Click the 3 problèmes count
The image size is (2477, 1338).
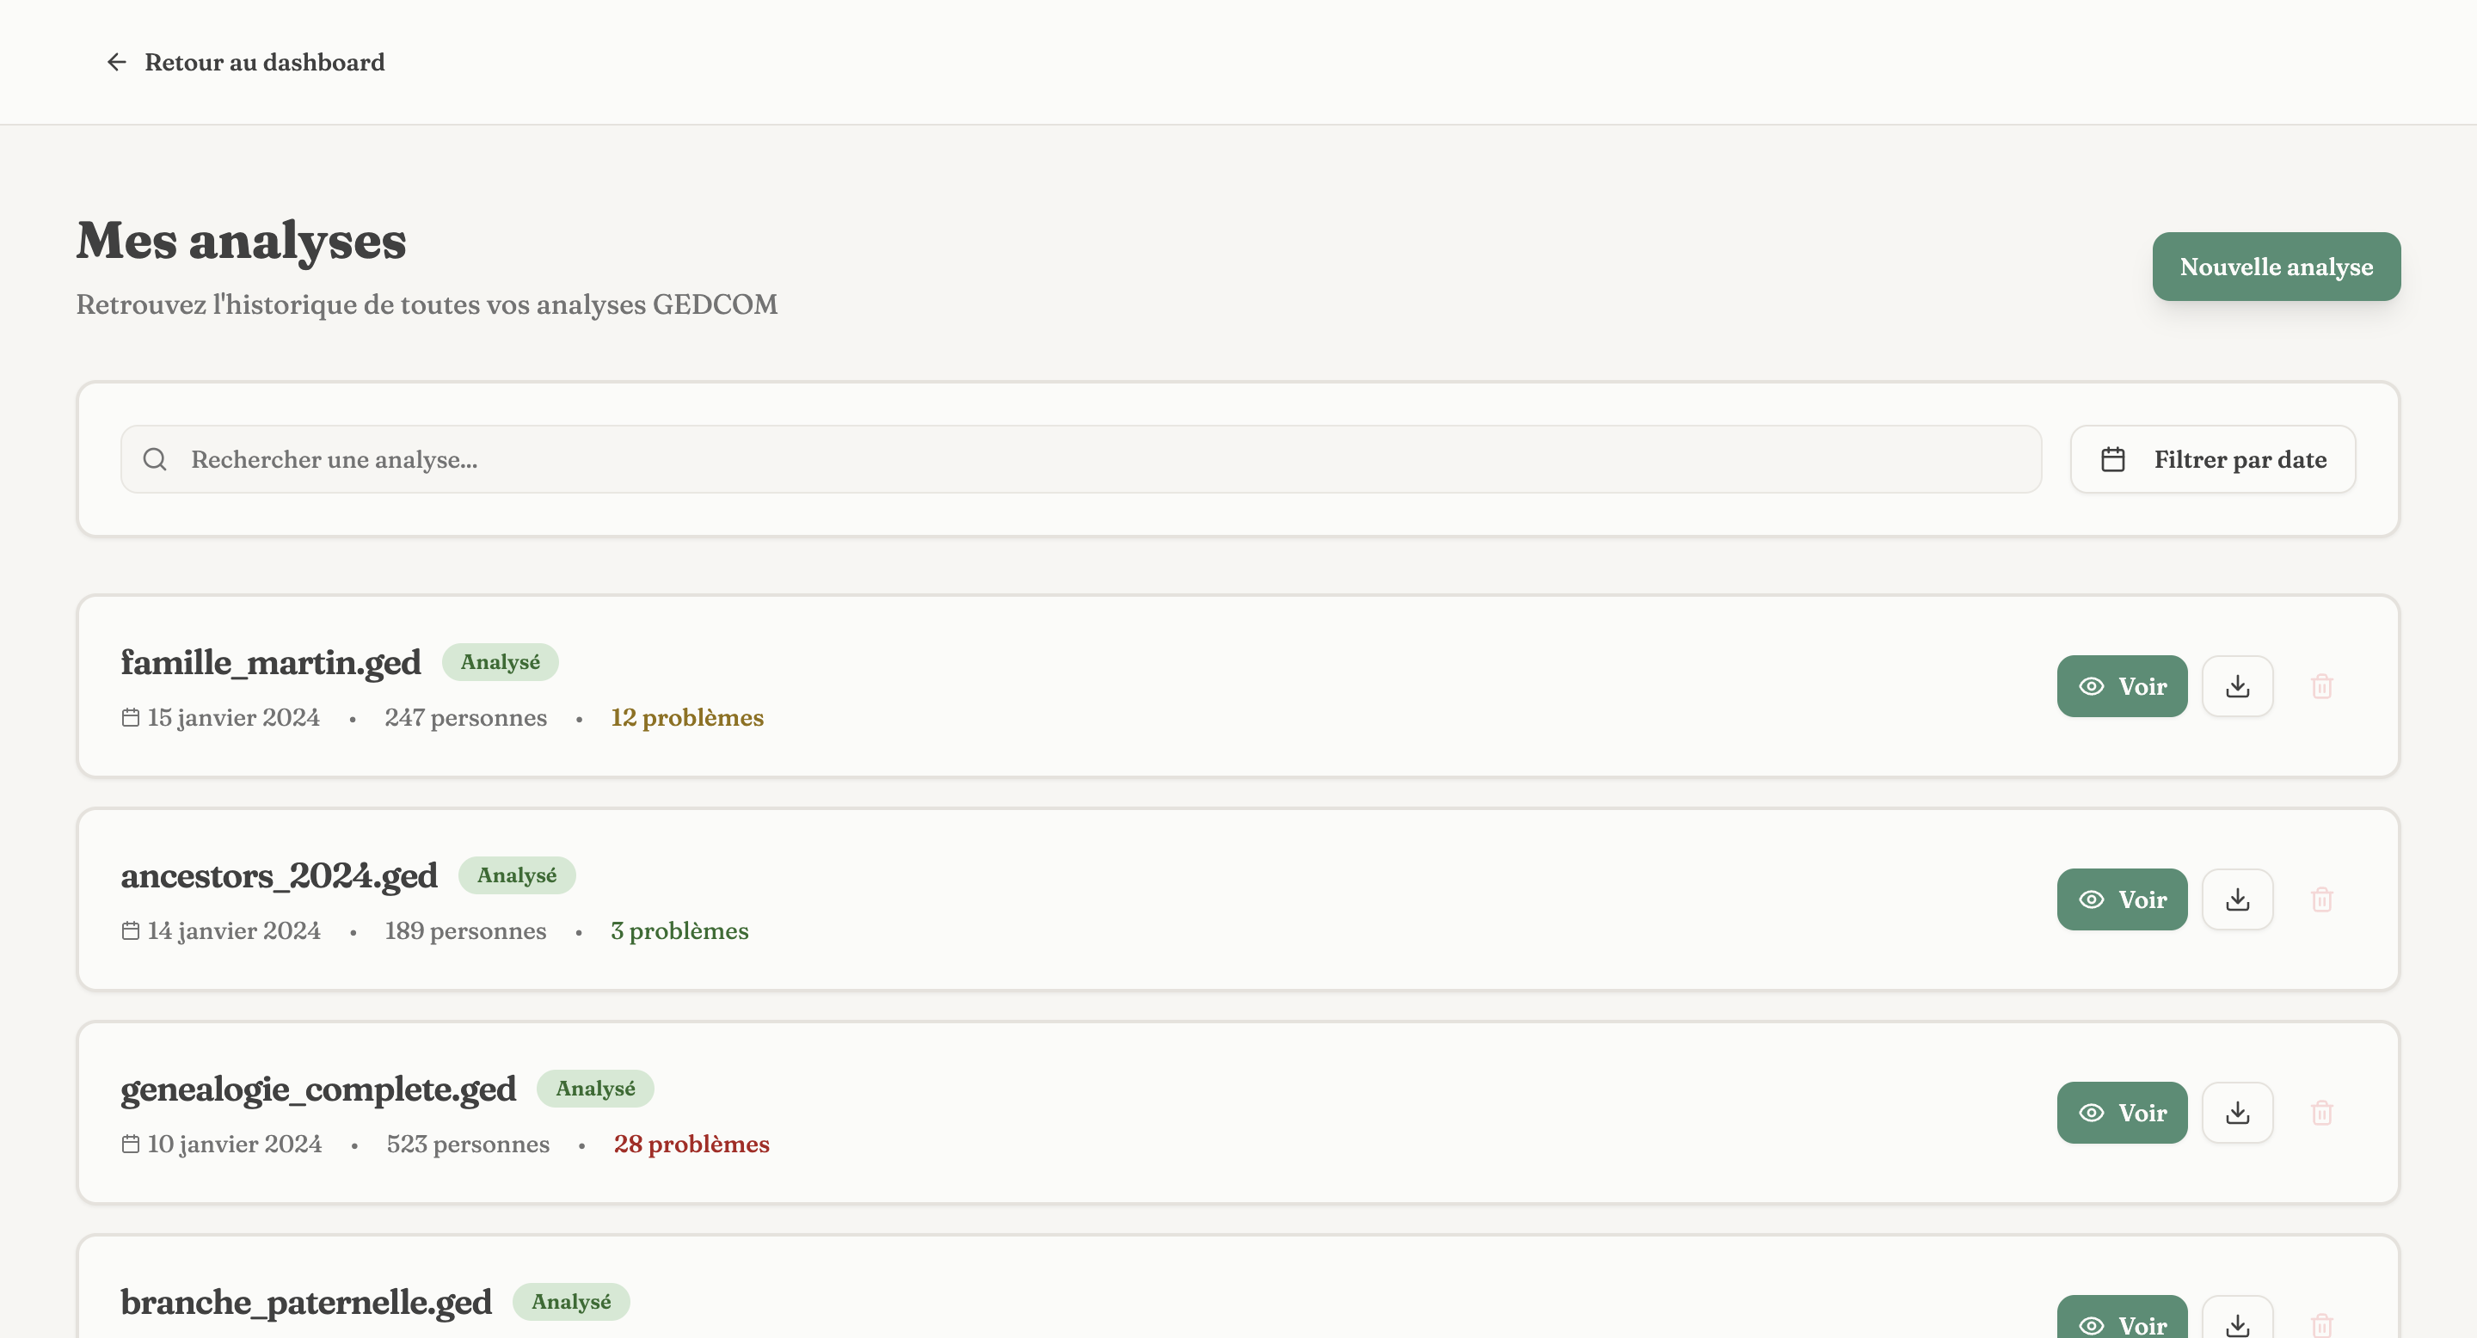pyautogui.click(x=679, y=931)
